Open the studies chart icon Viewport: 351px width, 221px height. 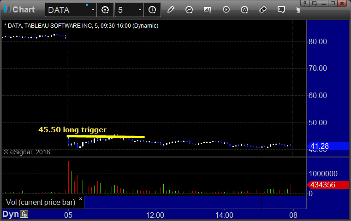coord(189,10)
